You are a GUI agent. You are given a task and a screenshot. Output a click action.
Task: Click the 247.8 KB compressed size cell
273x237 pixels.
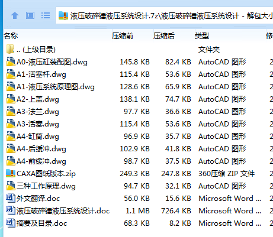[x=176, y=174]
